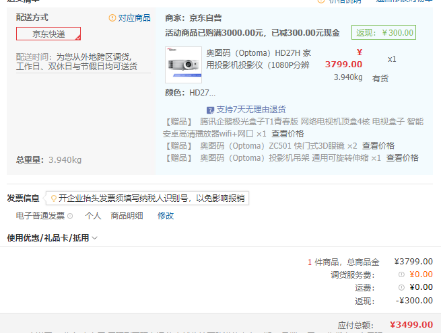Viewport: 441px width, 333px height.
Task: Click the 配送时间 delivery time description
Action: [x=77, y=61]
